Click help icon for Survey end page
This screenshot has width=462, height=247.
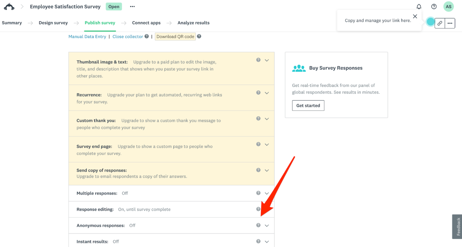click(x=258, y=144)
